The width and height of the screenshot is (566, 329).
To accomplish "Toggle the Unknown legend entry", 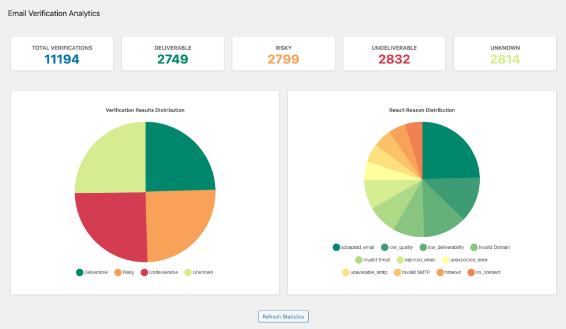I will (x=199, y=272).
